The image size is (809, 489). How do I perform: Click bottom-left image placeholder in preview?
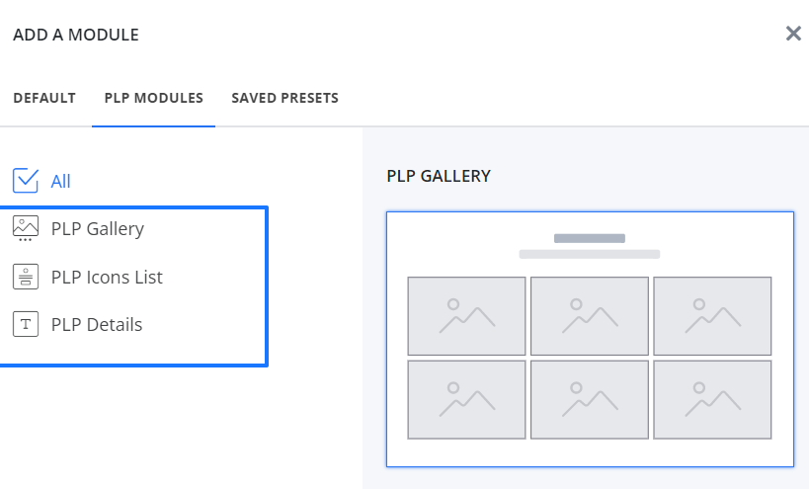[x=466, y=399]
